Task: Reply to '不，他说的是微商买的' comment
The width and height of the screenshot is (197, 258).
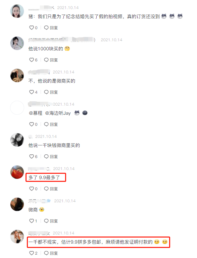Action: (51, 92)
